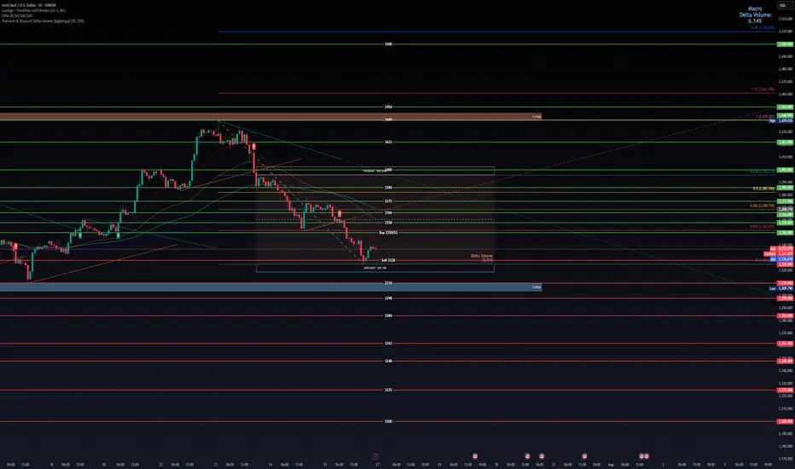Image resolution: width=795 pixels, height=469 pixels.
Task: Open the lightning bolt event icon on the time axis
Action: tap(375, 456)
